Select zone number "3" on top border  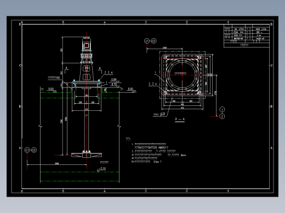click(146, 22)
